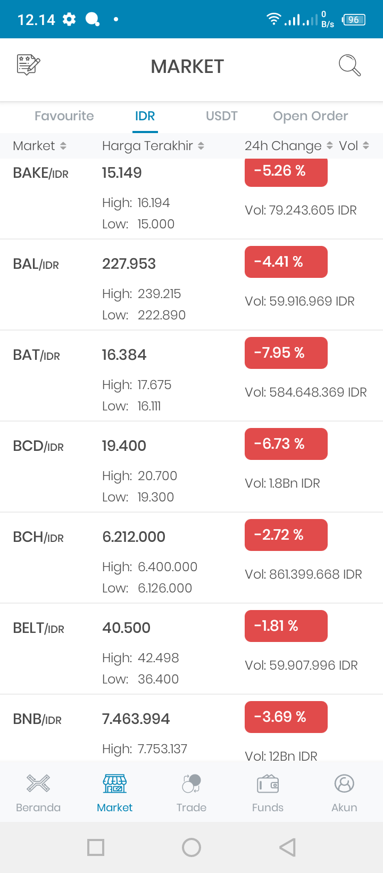Tap Android home circle button
The width and height of the screenshot is (383, 873).
(191, 847)
